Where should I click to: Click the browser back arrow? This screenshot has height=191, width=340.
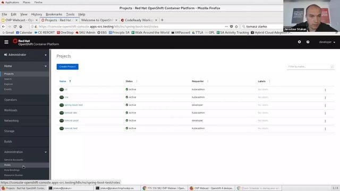click(x=4, y=27)
